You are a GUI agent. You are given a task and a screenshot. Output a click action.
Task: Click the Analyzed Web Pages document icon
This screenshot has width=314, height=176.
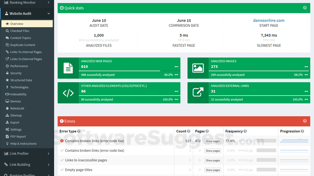click(x=68, y=68)
